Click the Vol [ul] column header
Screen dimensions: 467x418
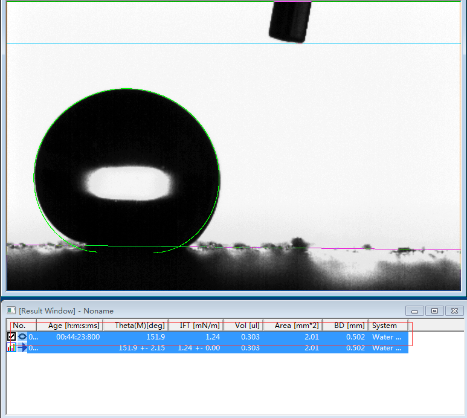pyautogui.click(x=243, y=326)
